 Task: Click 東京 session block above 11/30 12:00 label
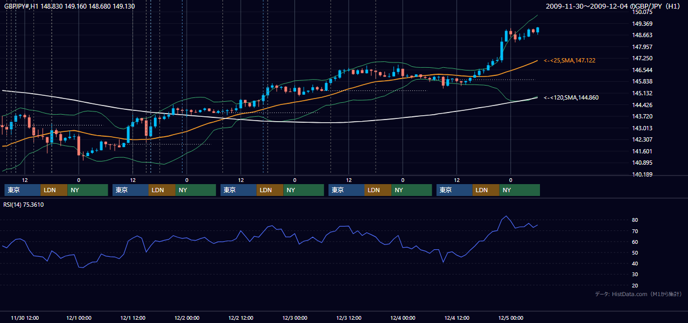[x=23, y=190]
